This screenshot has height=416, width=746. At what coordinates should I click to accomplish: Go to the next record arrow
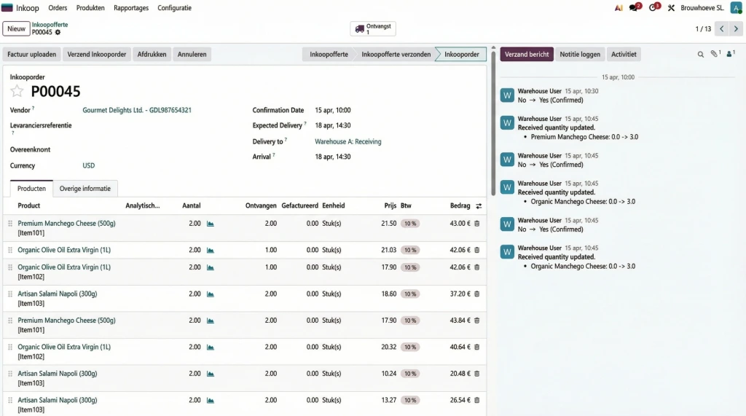[x=736, y=29]
